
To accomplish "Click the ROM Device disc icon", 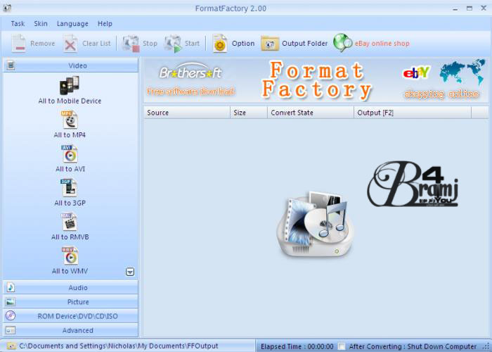I will pos(11,315).
